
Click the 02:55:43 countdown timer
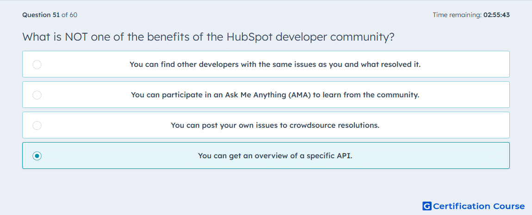[x=496, y=15]
